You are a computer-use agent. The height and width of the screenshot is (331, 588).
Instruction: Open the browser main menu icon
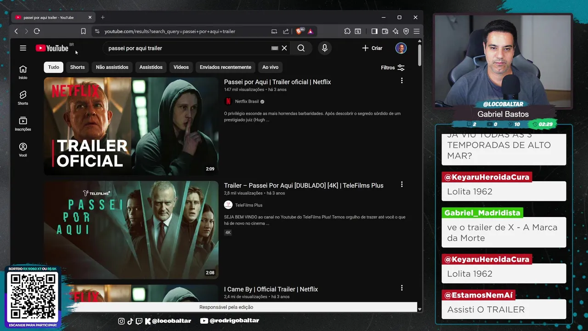pyautogui.click(x=416, y=31)
